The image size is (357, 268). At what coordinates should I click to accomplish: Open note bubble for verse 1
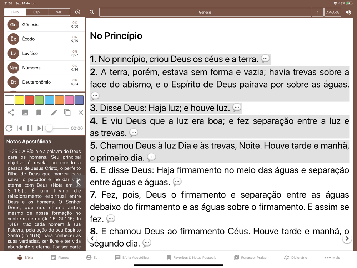[x=265, y=59]
